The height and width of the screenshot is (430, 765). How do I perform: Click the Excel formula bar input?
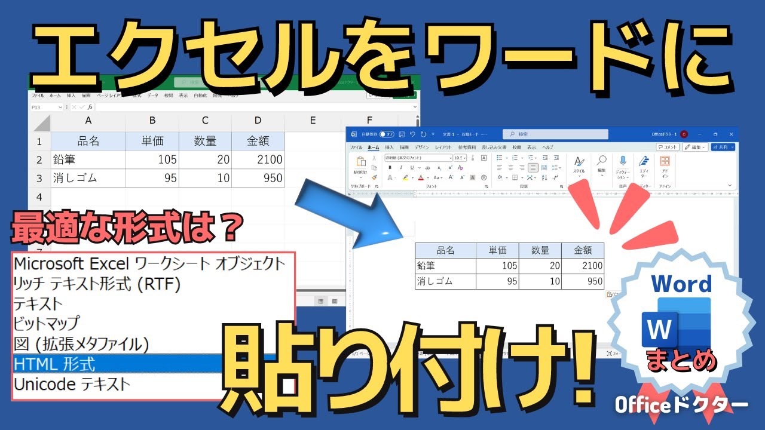257,107
